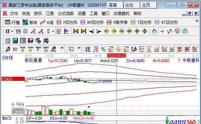Click the circled 金 icon
Screen dimensions: 201x124
pos(119,49)
